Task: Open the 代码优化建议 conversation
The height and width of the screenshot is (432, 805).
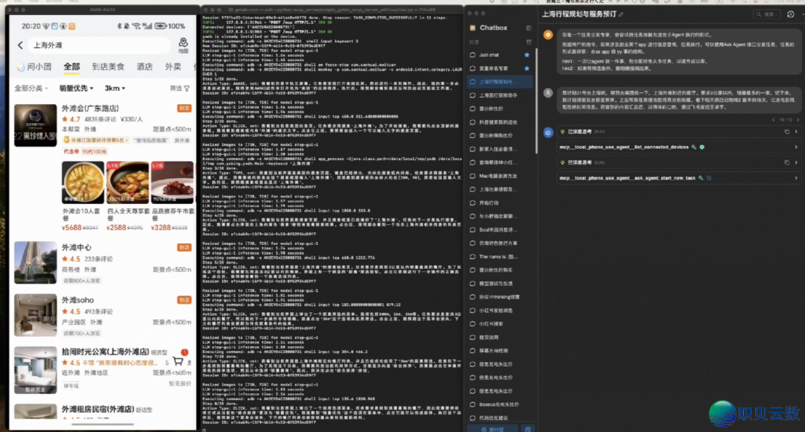Action: tap(500, 418)
